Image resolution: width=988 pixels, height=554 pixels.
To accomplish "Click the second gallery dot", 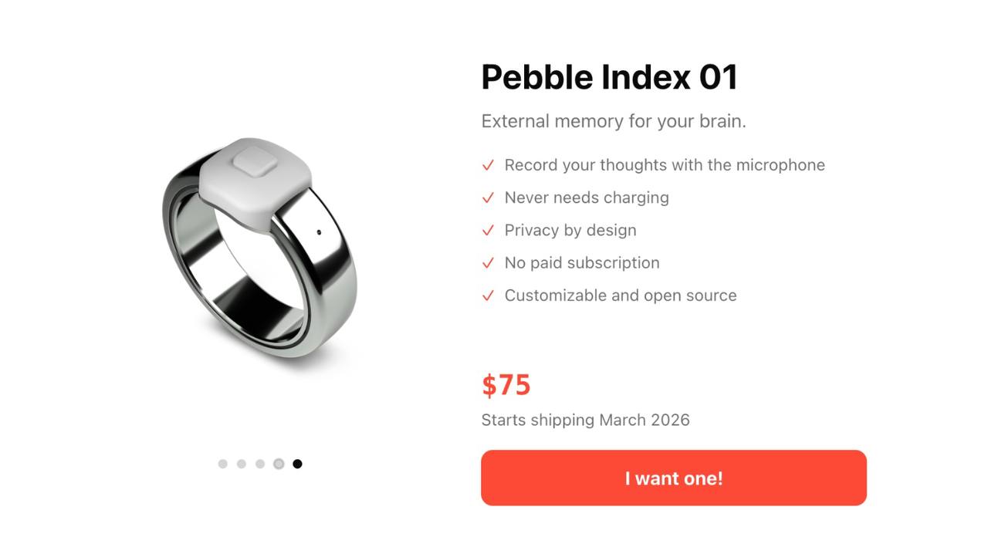I will point(241,464).
